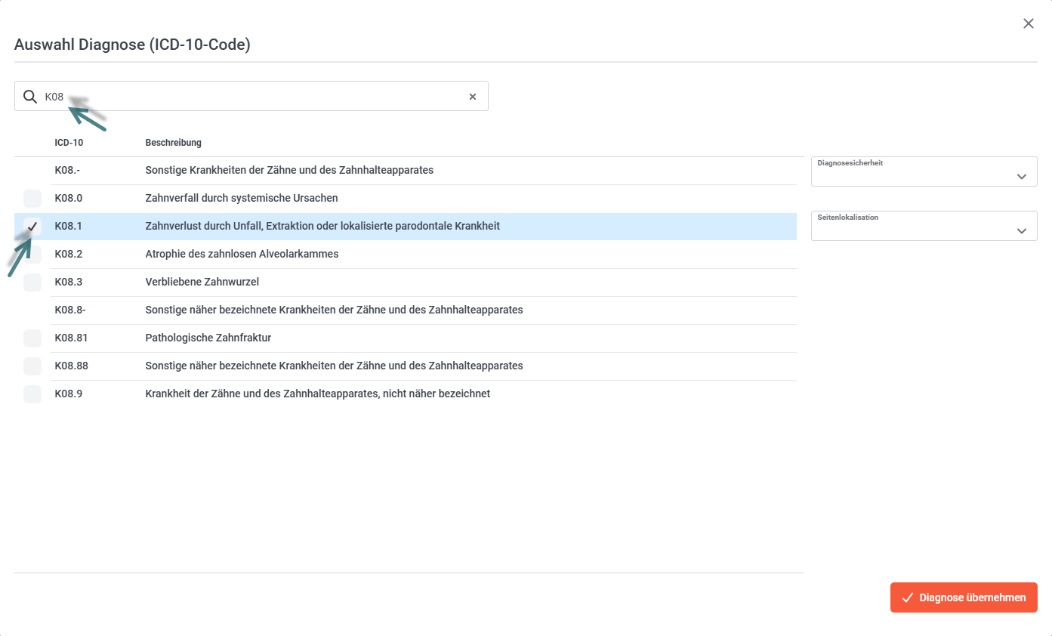Click the Beschreibung column header
Screen dimensions: 1052x636
click(173, 143)
